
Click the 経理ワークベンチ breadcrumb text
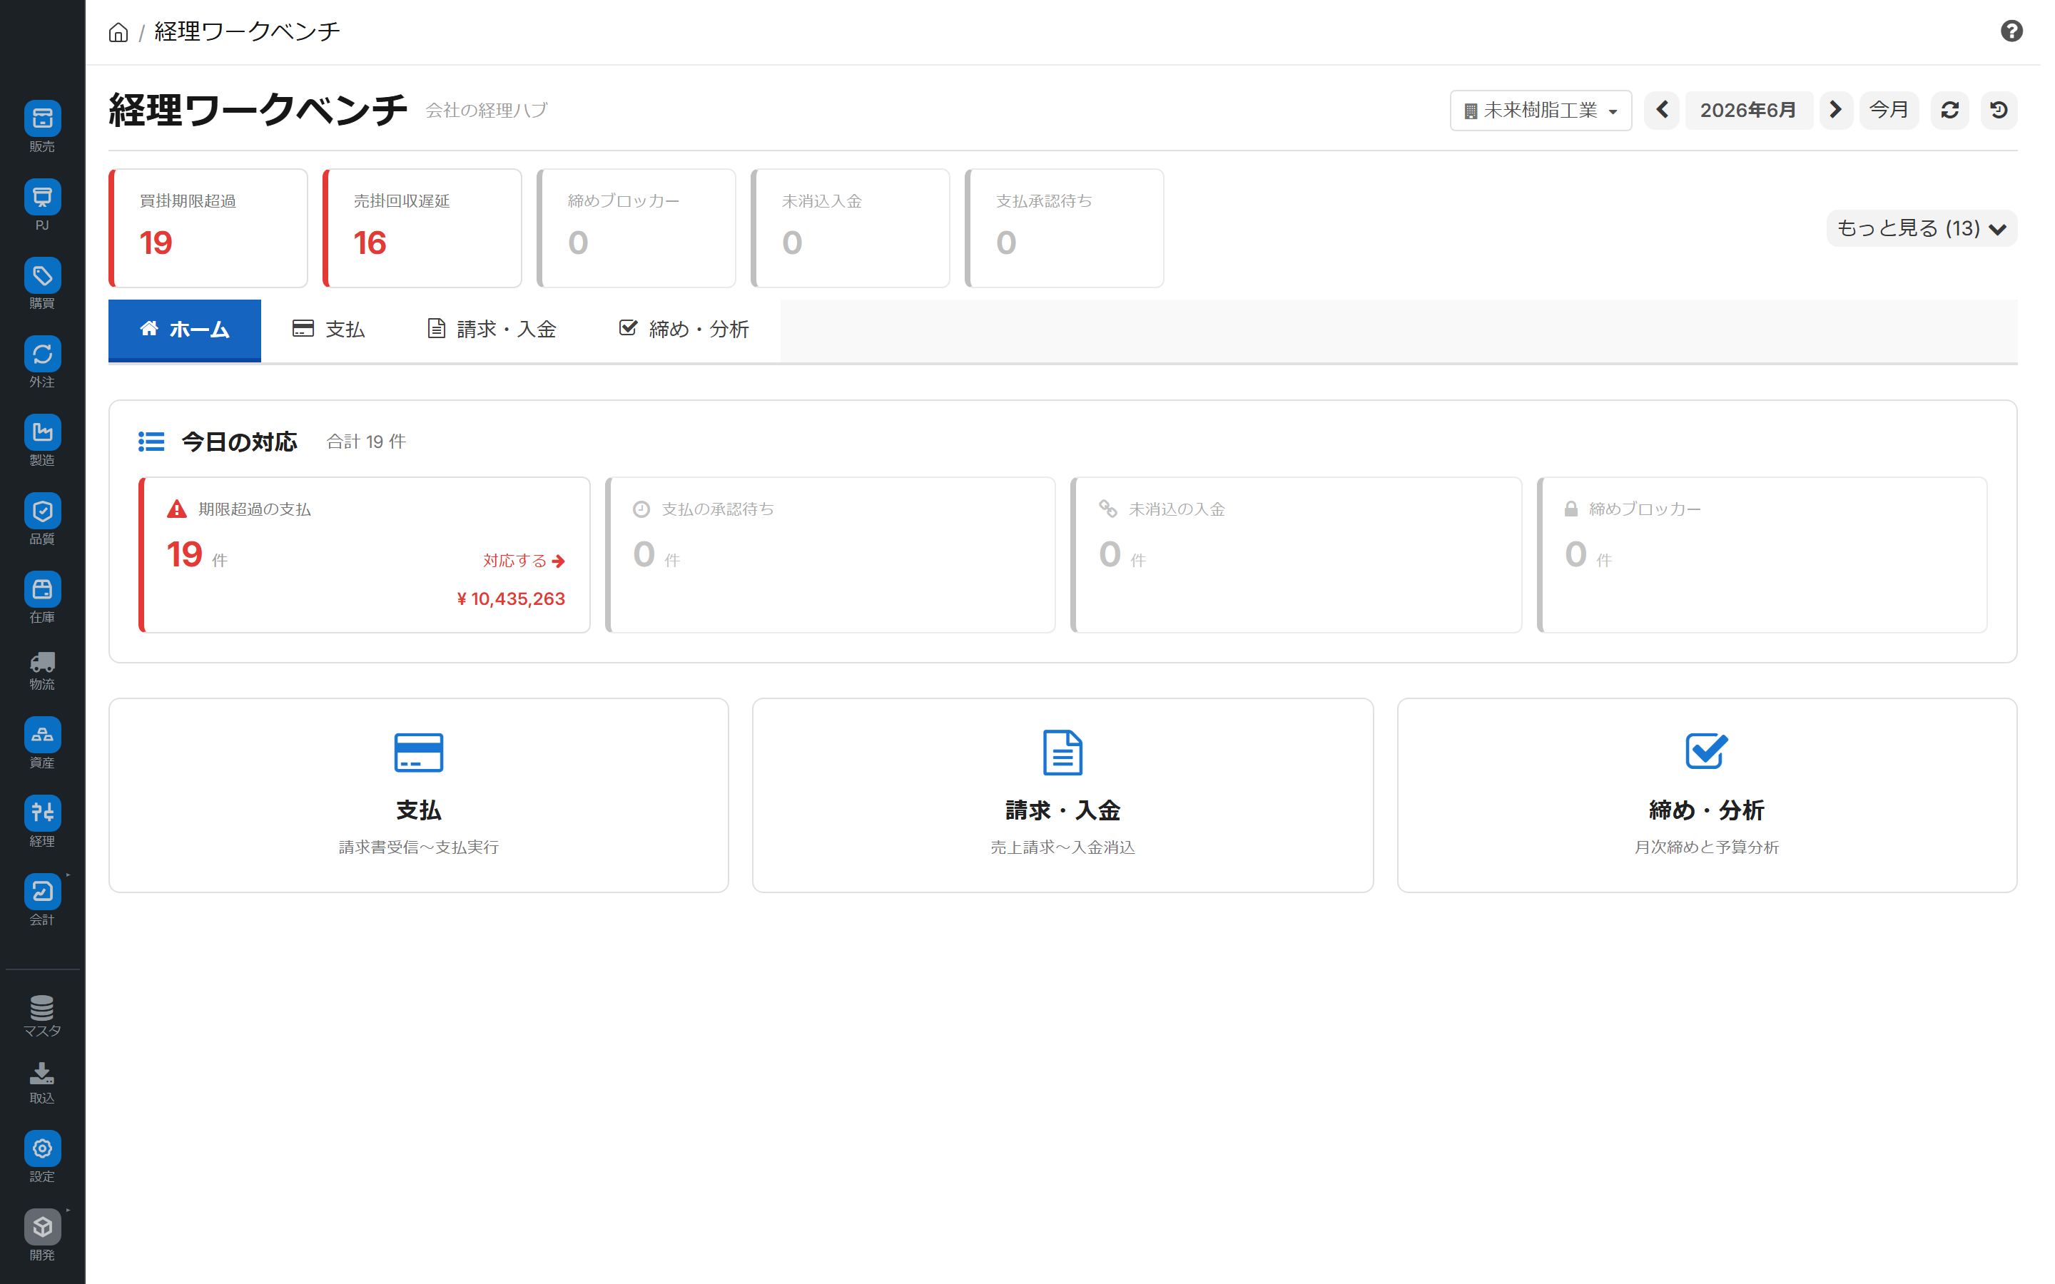pyautogui.click(x=247, y=32)
